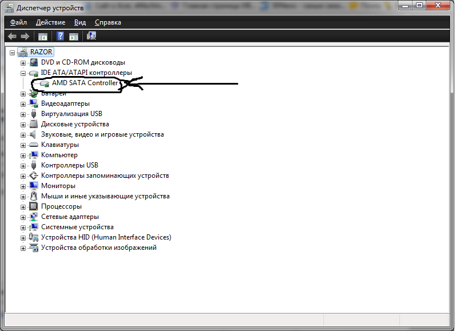Select Процессоры label
The width and height of the screenshot is (468, 331).
point(61,206)
